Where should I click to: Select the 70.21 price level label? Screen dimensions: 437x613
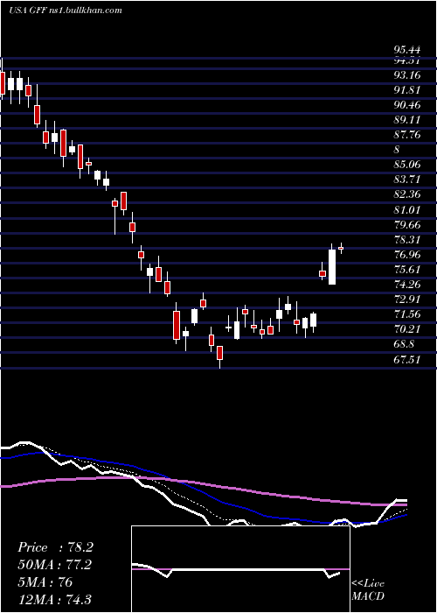407,329
